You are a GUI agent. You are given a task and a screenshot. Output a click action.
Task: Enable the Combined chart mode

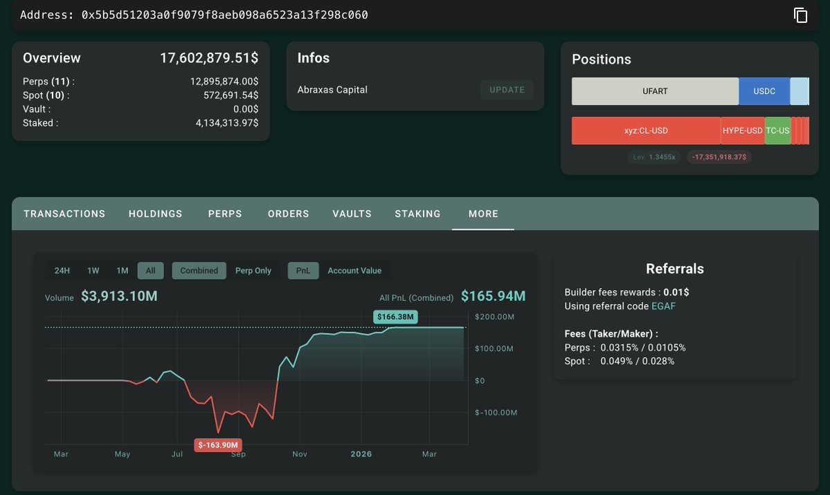point(199,270)
